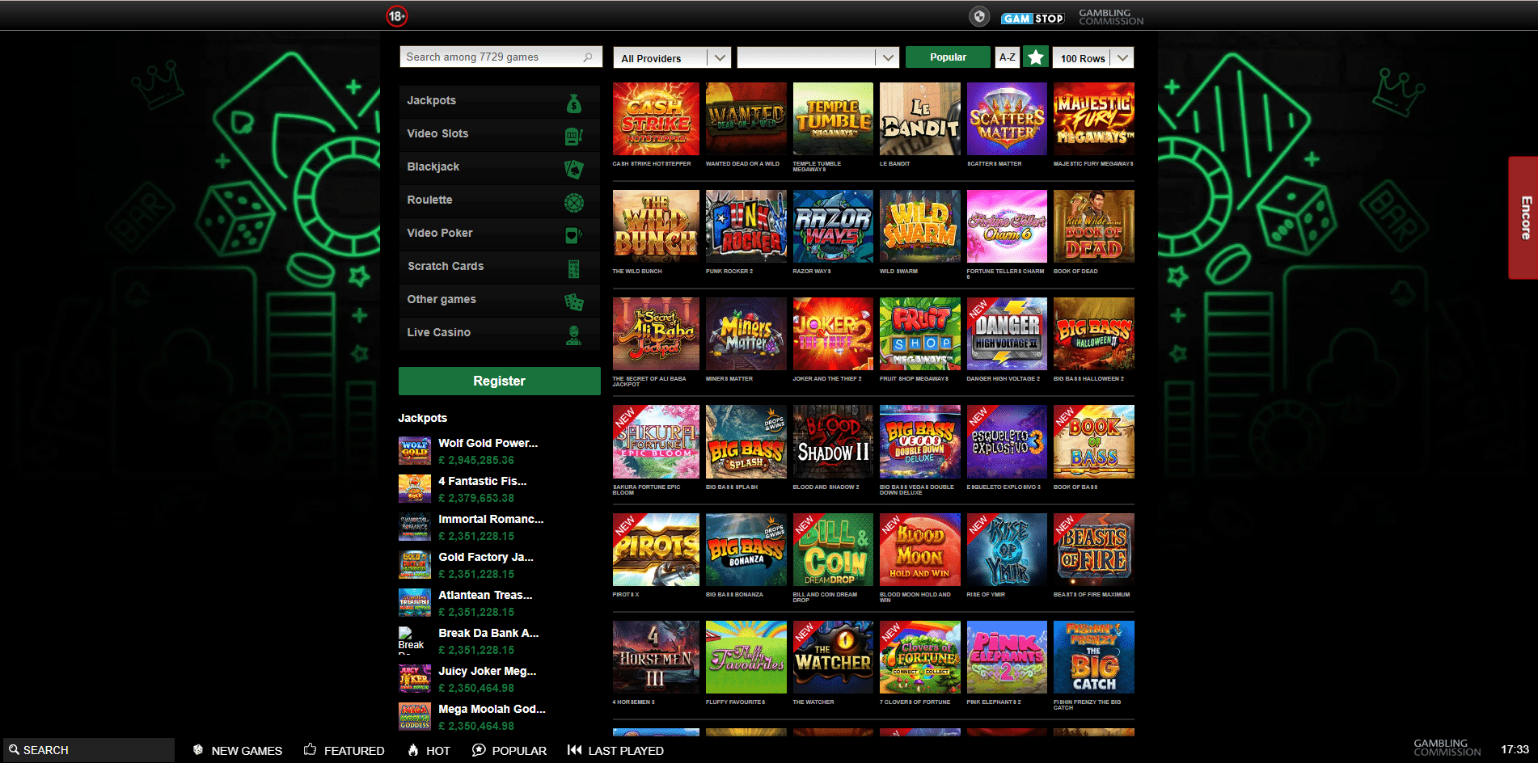1538x763 pixels.
Task: Expand the empty filter dropdown
Action: pos(818,58)
